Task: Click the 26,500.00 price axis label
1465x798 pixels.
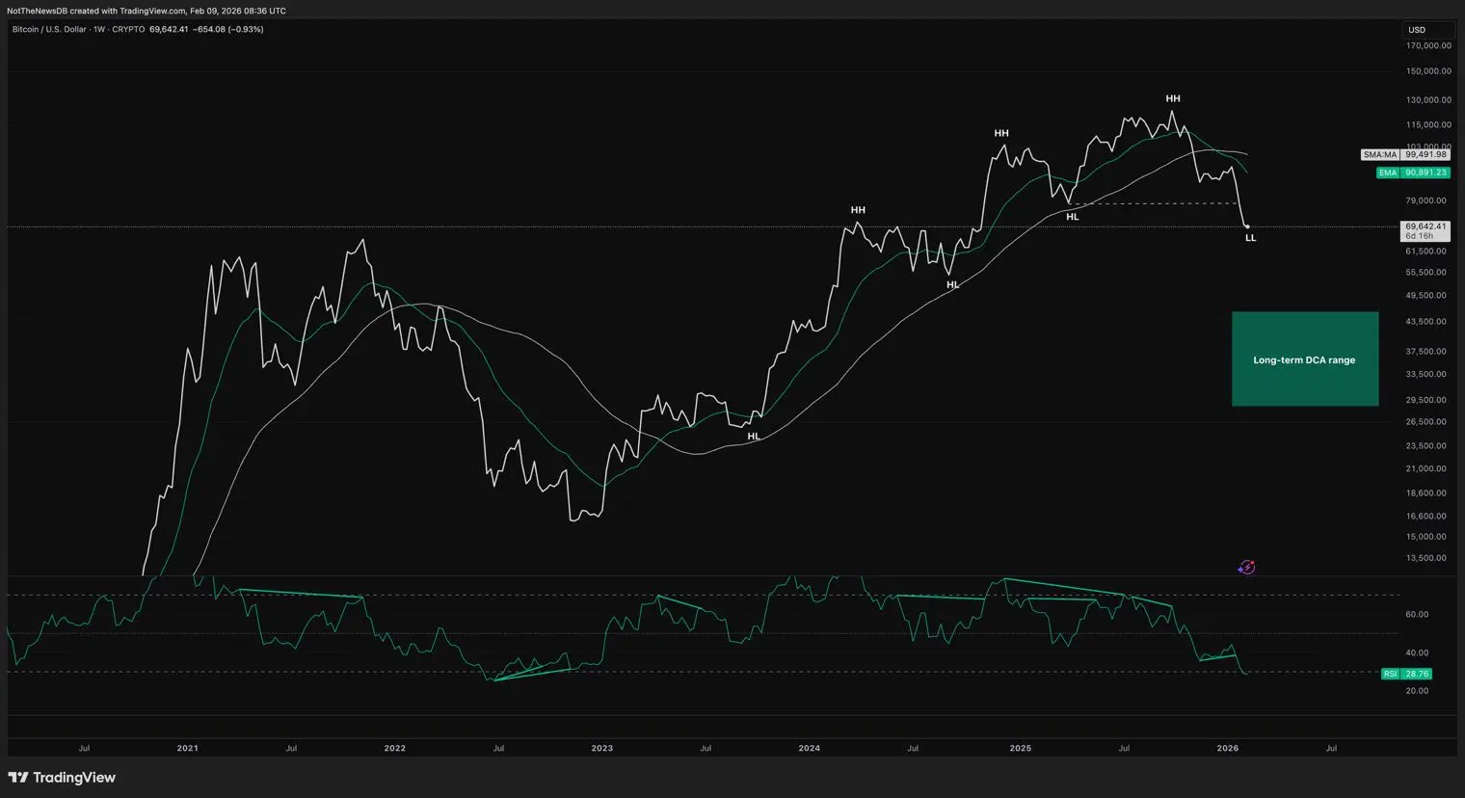Action: (x=1426, y=422)
